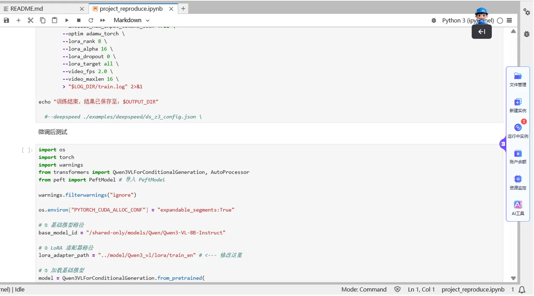Viewport: 534px width, 296px height.
Task: Click the "--video_fps 2.0" line
Action: pyautogui.click(x=88, y=71)
